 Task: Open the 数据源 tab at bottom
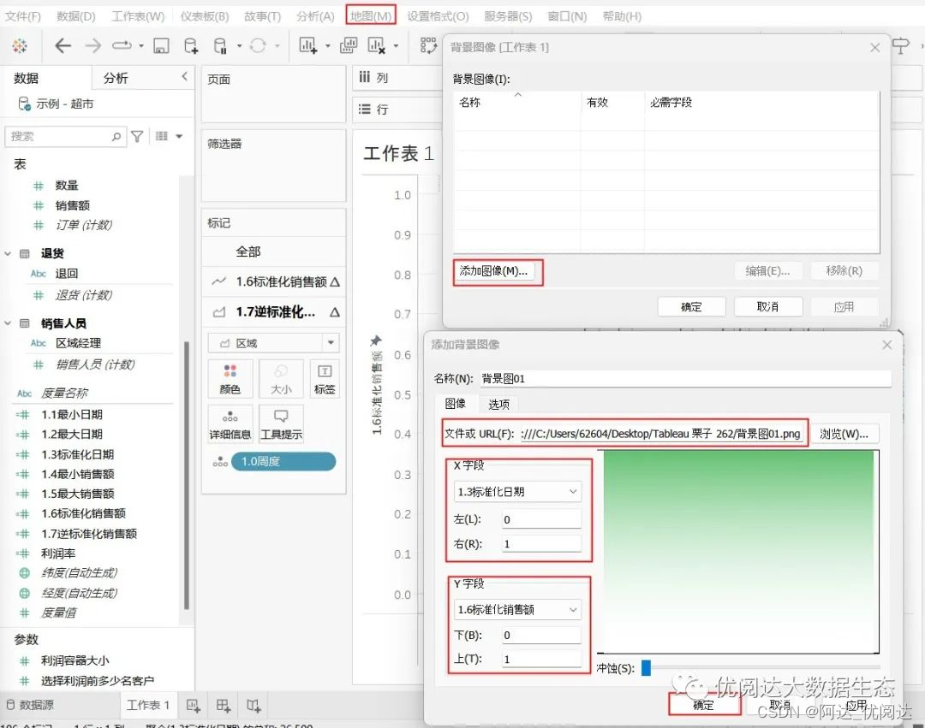pos(31,704)
